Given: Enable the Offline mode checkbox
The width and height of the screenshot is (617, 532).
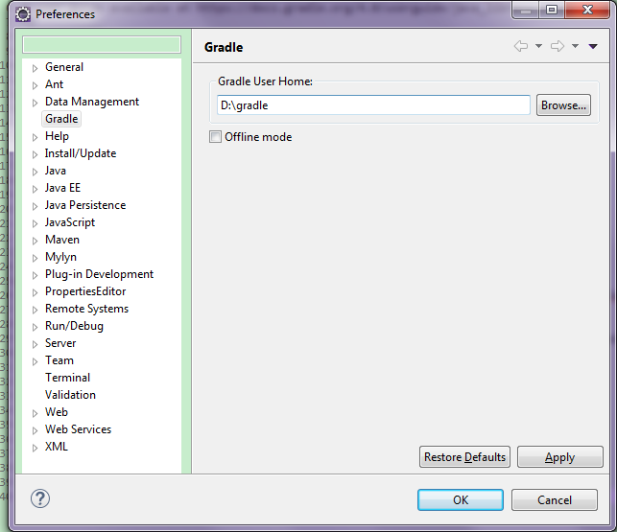Looking at the screenshot, I should (x=215, y=137).
